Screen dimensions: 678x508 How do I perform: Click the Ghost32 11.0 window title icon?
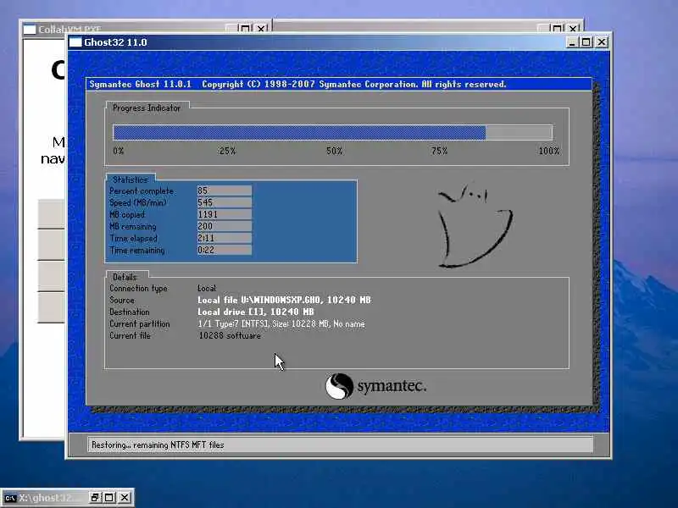coord(75,42)
